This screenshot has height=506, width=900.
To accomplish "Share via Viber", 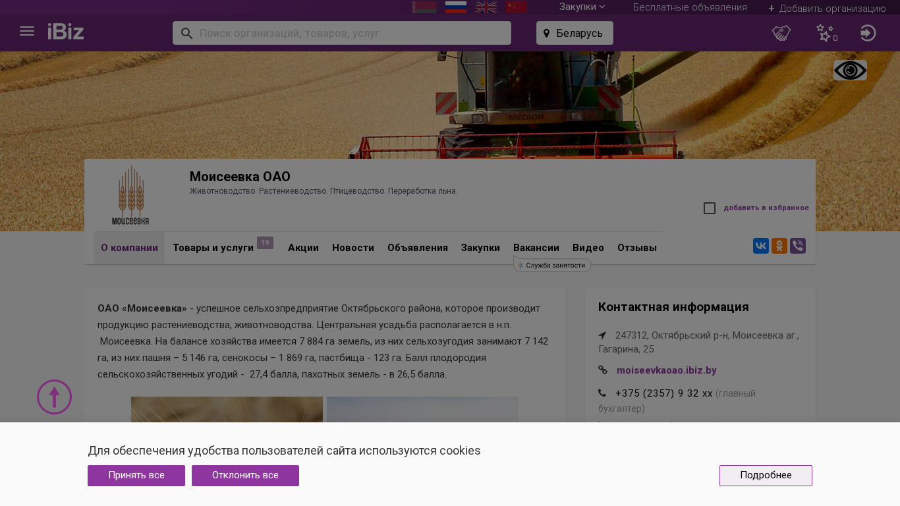I will [798, 246].
